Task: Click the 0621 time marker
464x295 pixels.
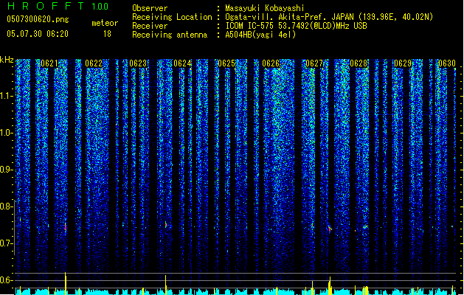Action: (49, 63)
